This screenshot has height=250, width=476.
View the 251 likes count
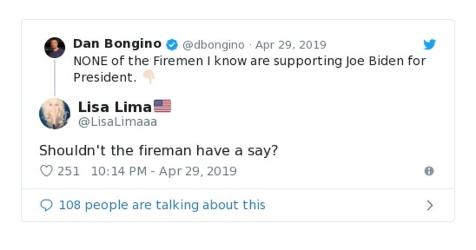69,171
